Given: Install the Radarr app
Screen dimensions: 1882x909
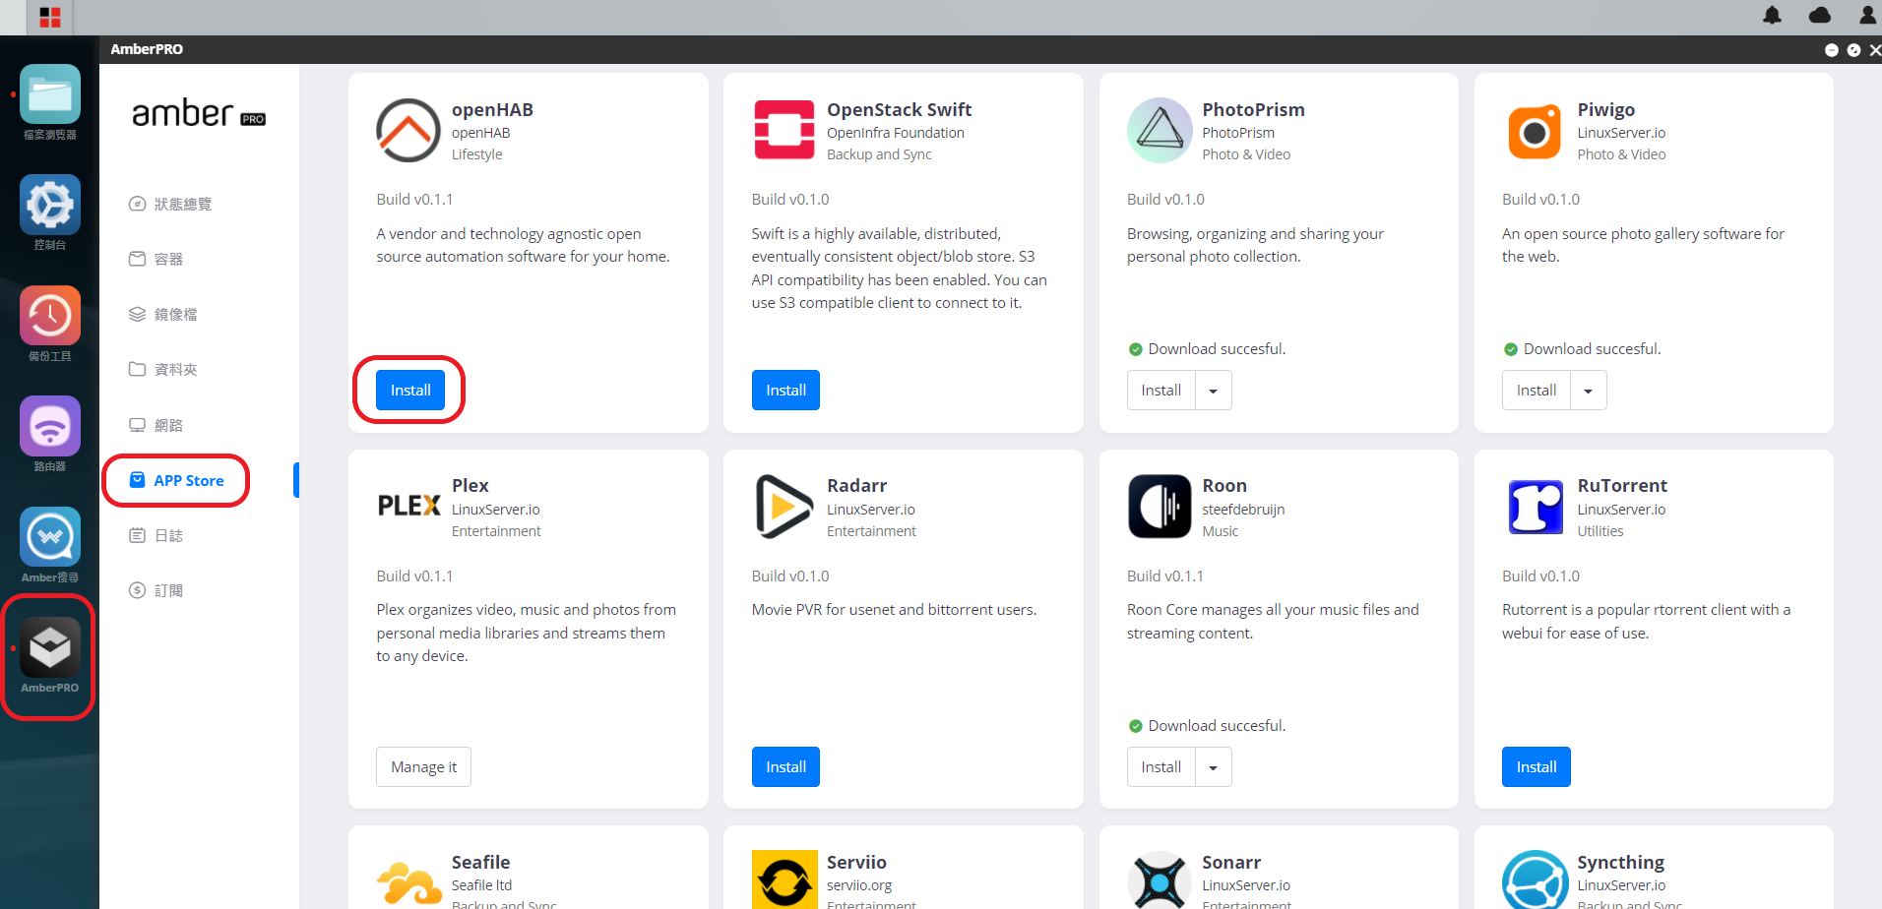Looking at the screenshot, I should [x=785, y=766].
